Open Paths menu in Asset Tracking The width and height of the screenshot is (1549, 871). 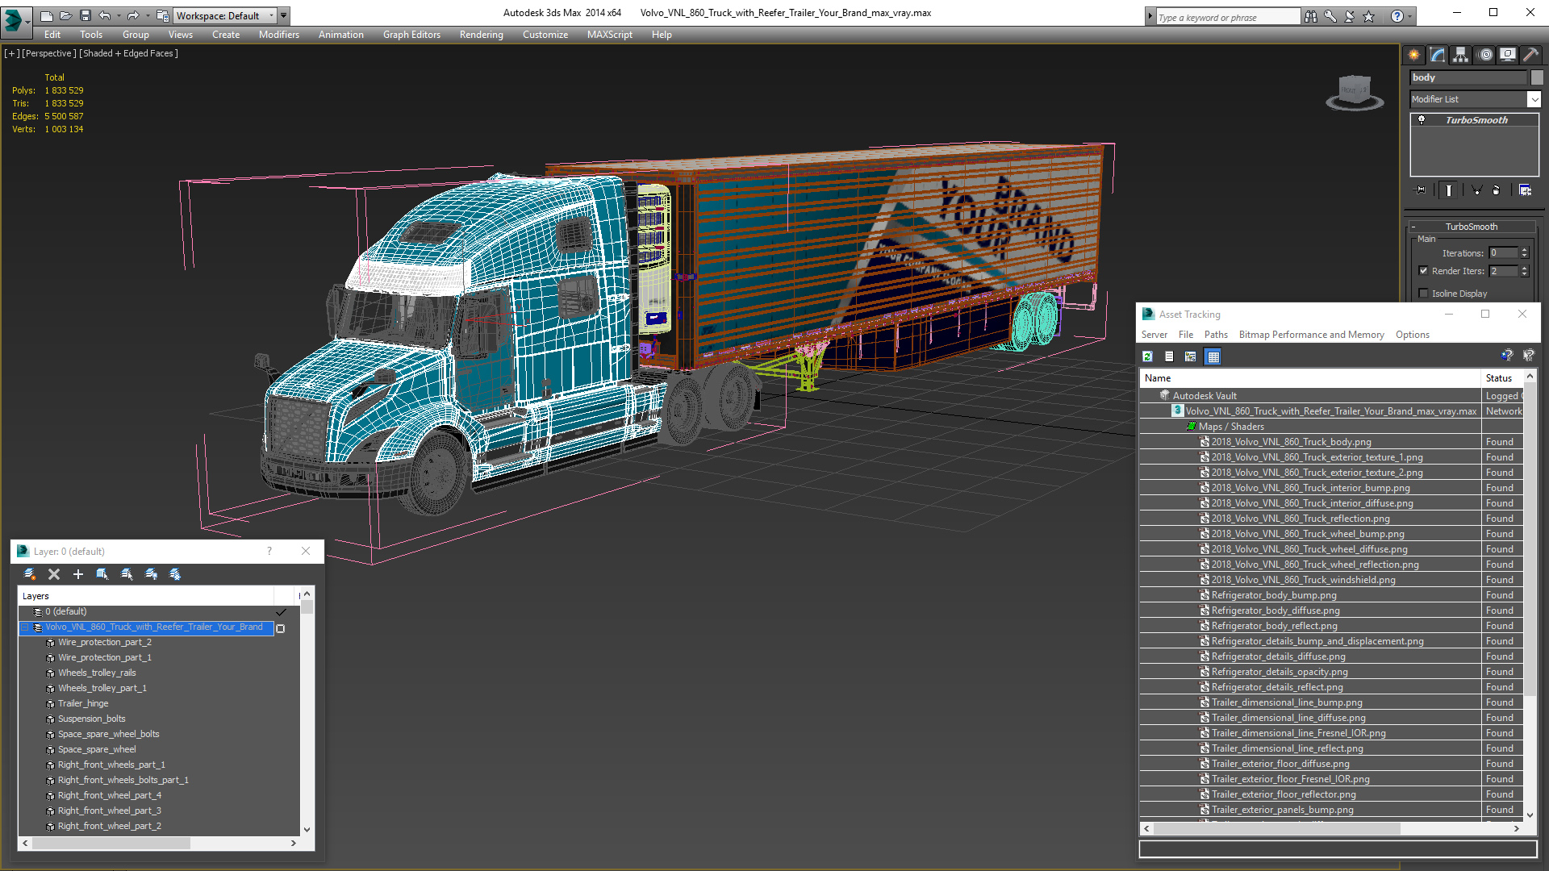[x=1216, y=335]
